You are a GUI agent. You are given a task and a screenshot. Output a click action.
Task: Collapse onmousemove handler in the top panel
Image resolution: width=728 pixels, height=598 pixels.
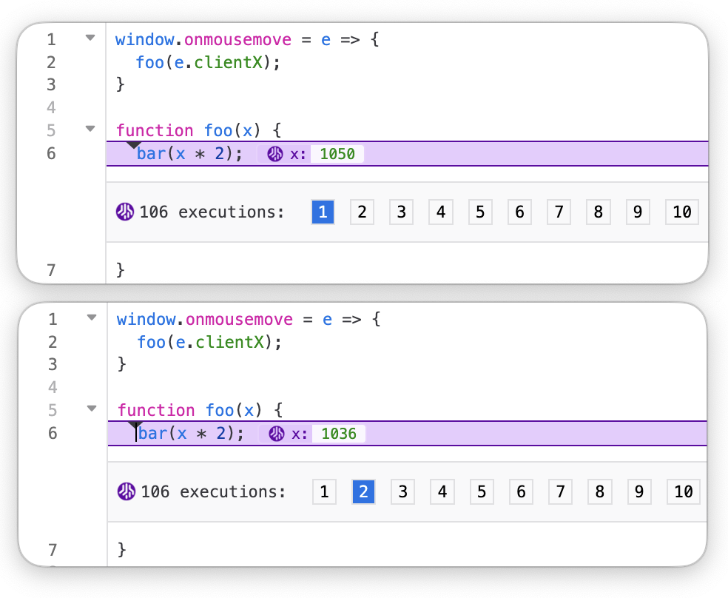tap(90, 38)
